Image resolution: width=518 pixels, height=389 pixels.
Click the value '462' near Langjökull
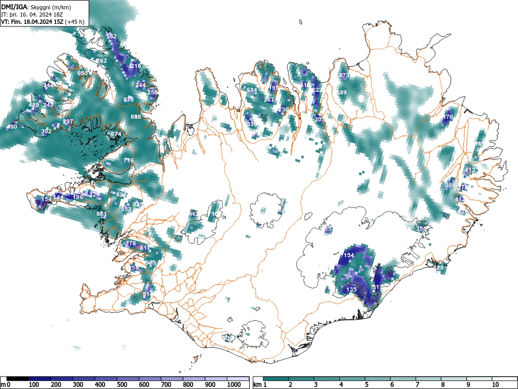(x=194, y=214)
